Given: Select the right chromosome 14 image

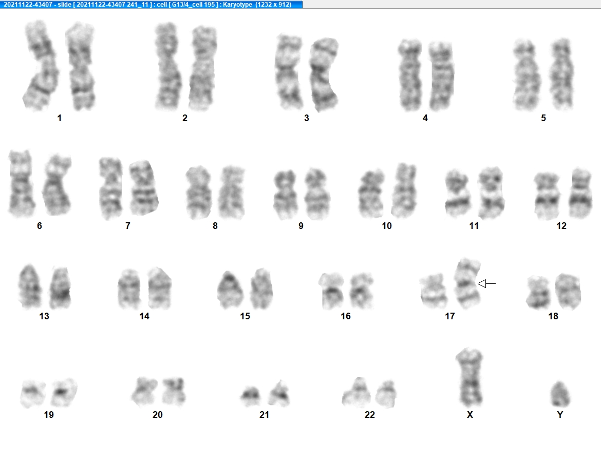Looking at the screenshot, I should 160,288.
